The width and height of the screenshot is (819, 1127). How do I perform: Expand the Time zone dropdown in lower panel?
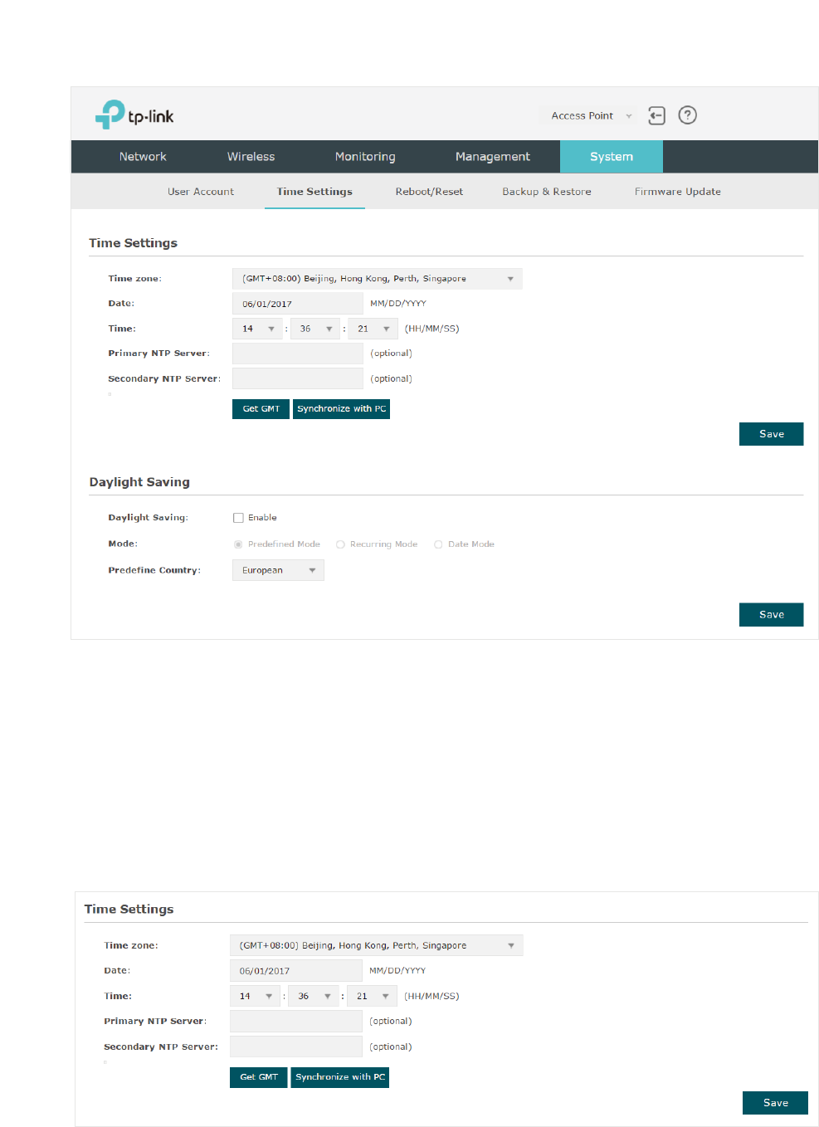coord(377,945)
